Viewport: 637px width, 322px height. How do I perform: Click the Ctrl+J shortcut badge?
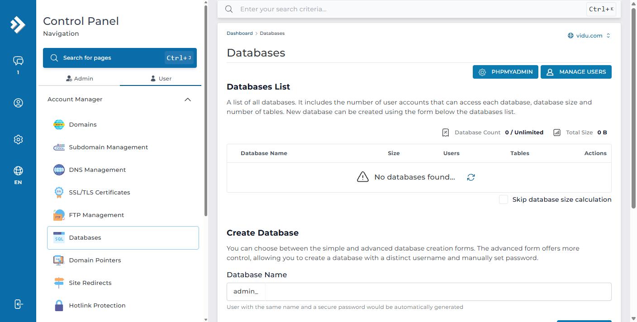179,58
